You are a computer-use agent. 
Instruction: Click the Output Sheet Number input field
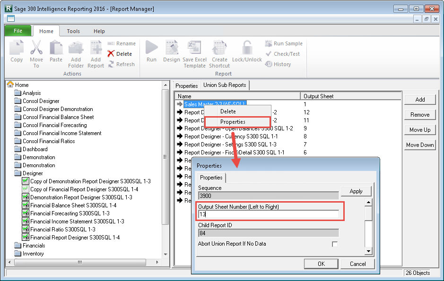[269, 214]
